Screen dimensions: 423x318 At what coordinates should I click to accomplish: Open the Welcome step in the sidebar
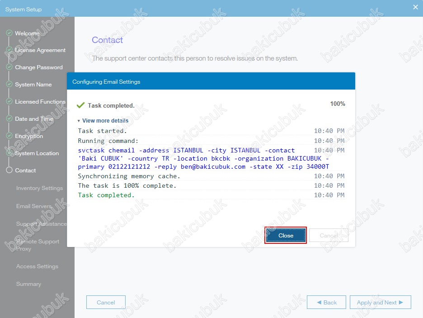[27, 33]
